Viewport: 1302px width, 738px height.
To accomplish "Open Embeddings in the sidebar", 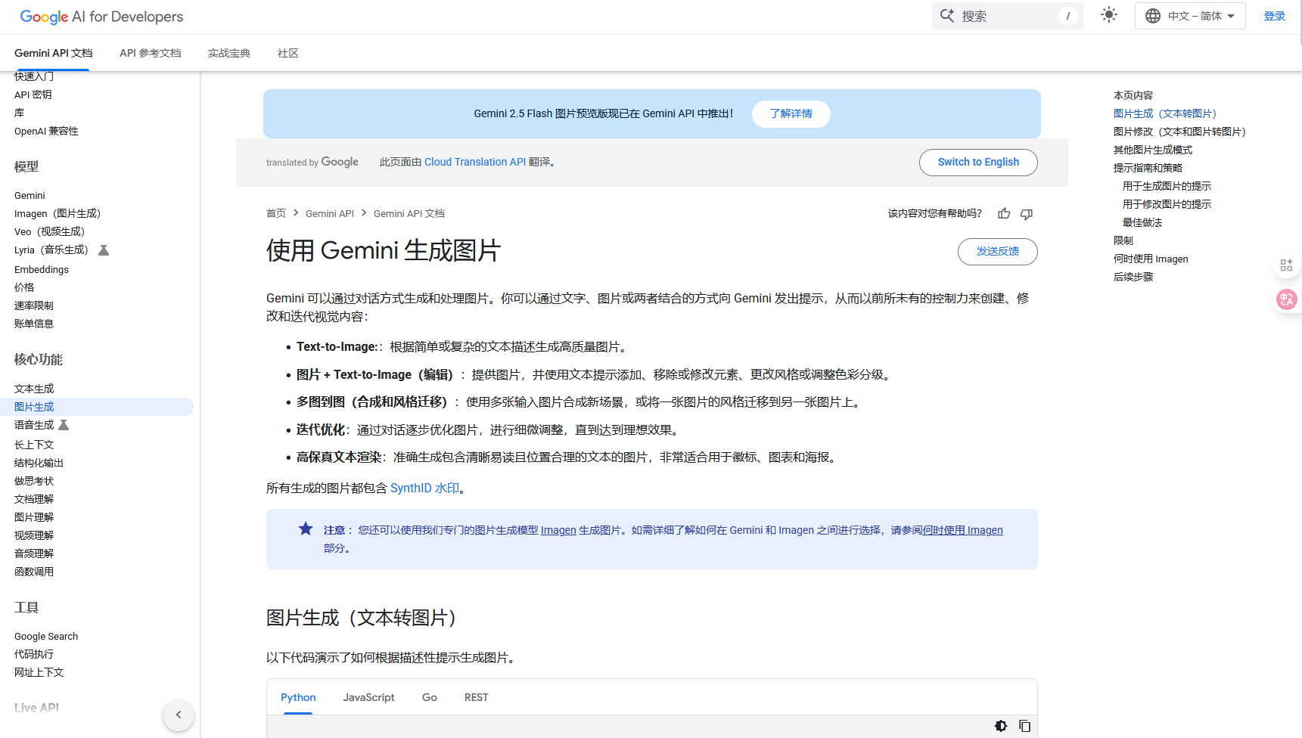I will pyautogui.click(x=42, y=269).
